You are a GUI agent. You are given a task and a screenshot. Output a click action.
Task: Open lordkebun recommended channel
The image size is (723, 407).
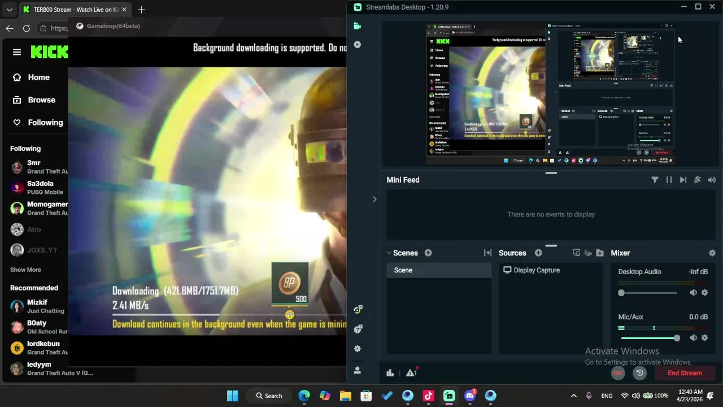38,348
